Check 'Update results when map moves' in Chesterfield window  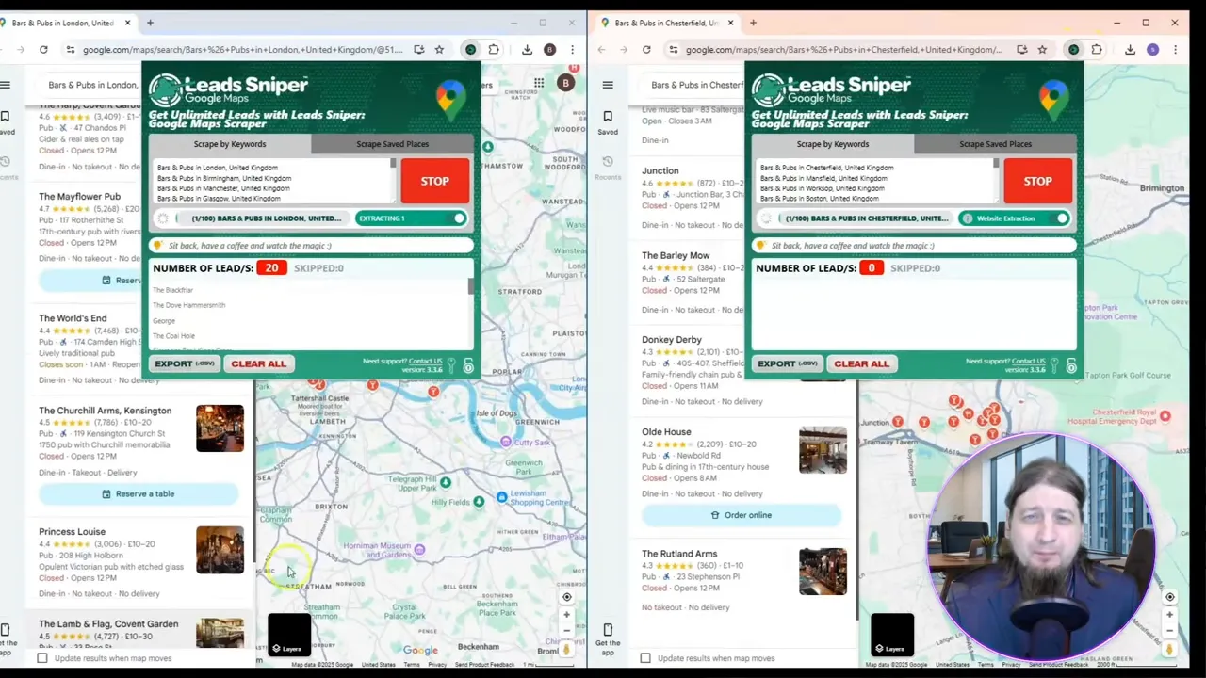tap(645, 658)
